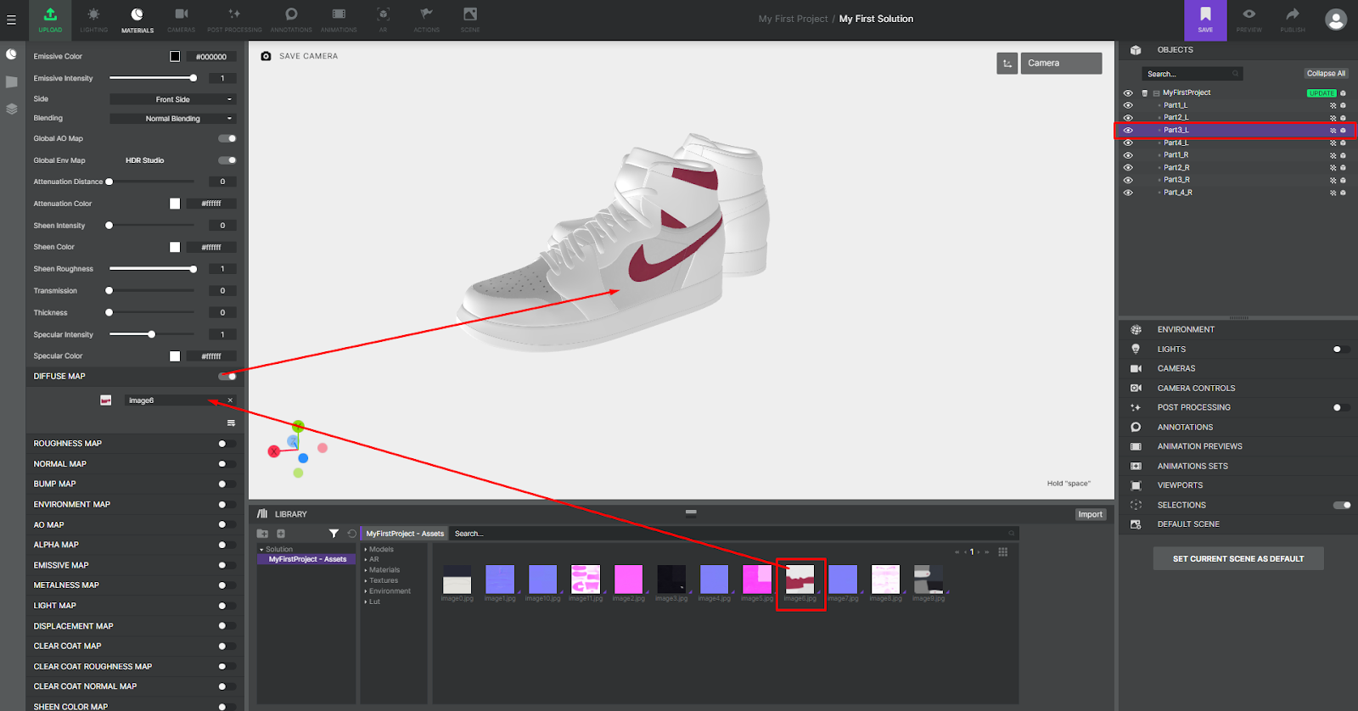Adjust the Emissive Intensity slider
Image resolution: width=1358 pixels, height=711 pixels.
click(x=153, y=78)
